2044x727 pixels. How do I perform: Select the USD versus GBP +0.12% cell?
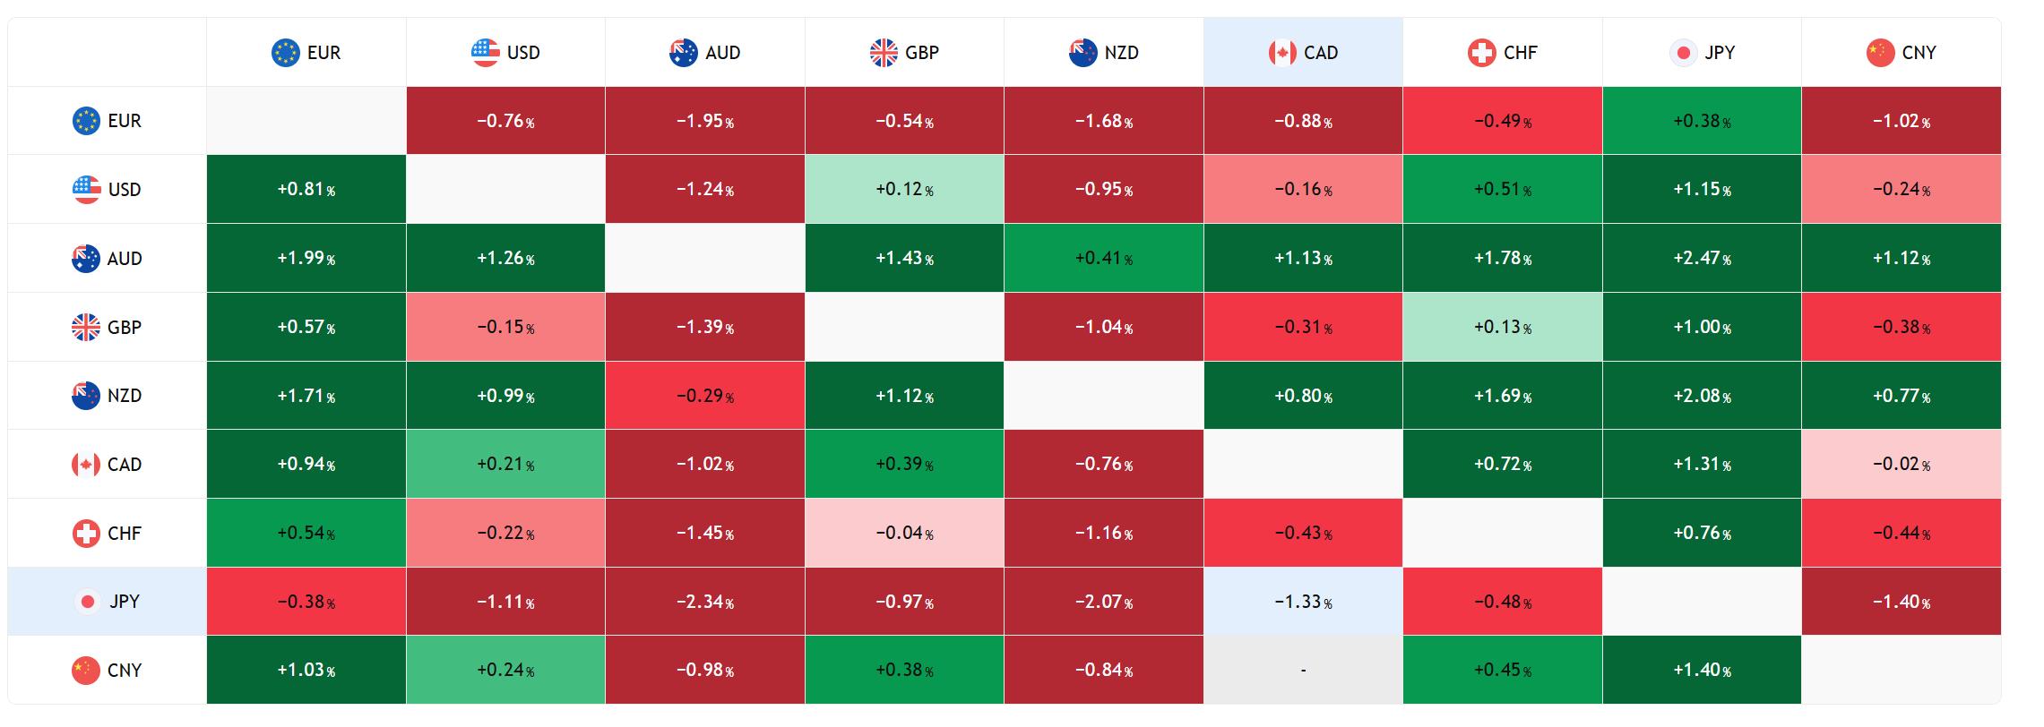click(904, 190)
